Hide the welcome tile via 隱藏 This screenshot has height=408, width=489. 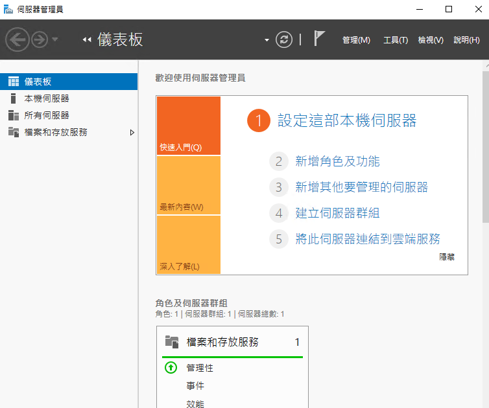click(x=447, y=257)
